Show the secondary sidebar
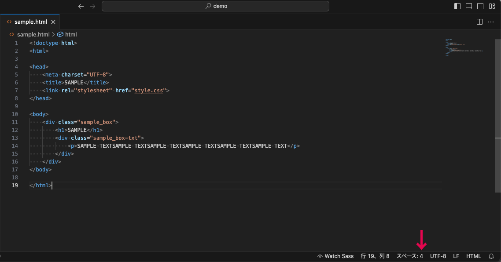Image resolution: width=501 pixels, height=262 pixels. pos(480,6)
